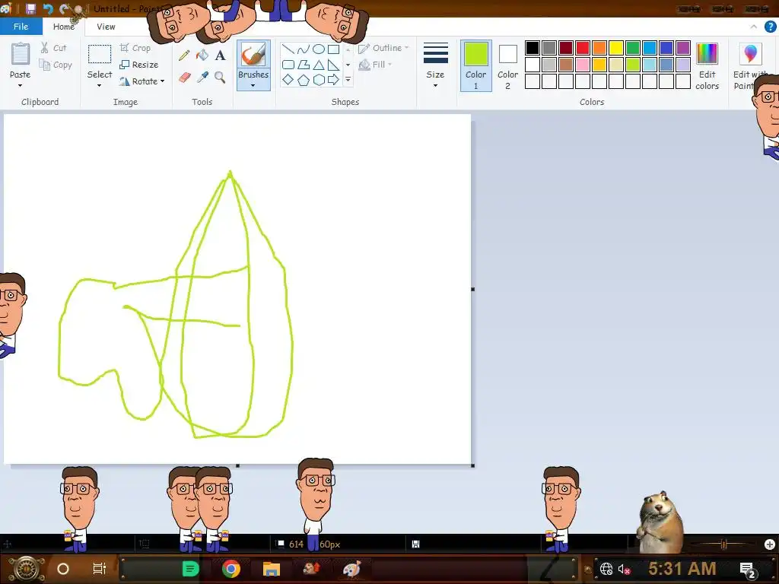Choose the Rectangle shape
This screenshot has height=584, width=779.
[x=333, y=49]
